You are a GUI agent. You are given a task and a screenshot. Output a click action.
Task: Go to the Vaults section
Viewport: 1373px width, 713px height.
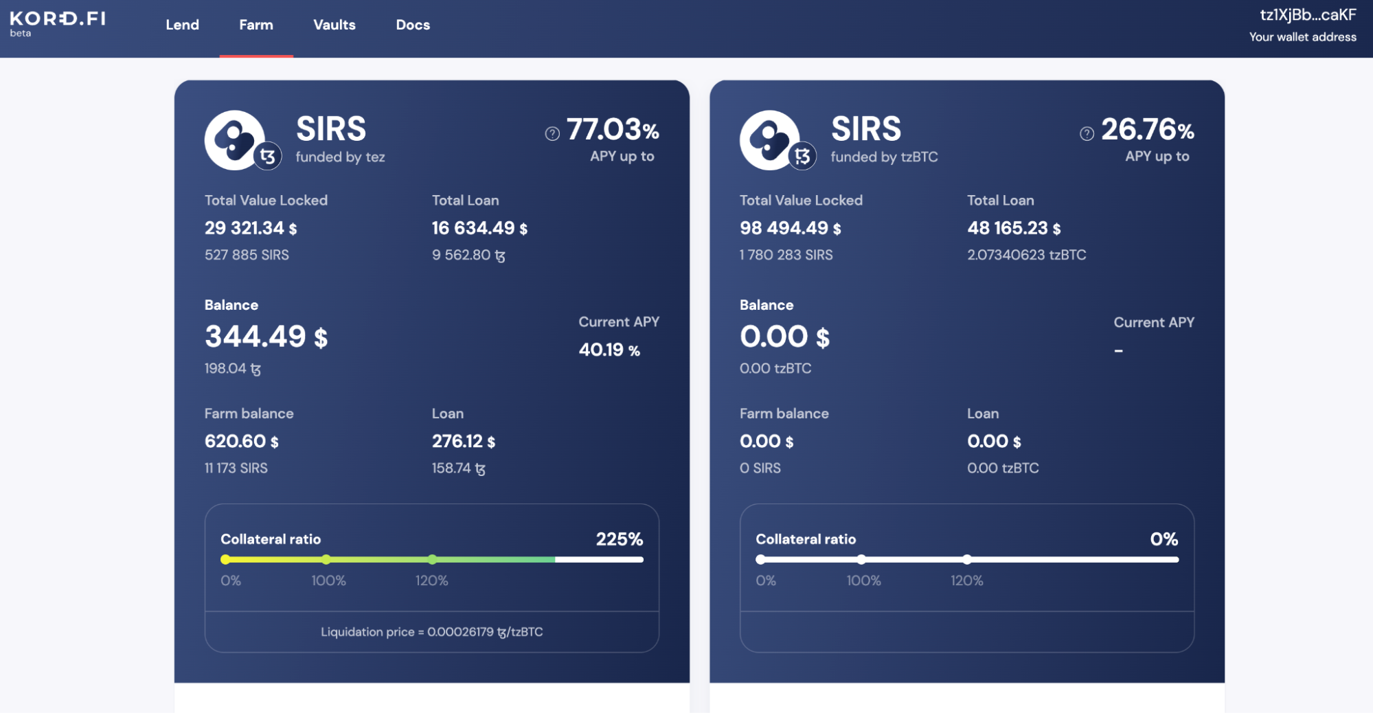pos(334,25)
